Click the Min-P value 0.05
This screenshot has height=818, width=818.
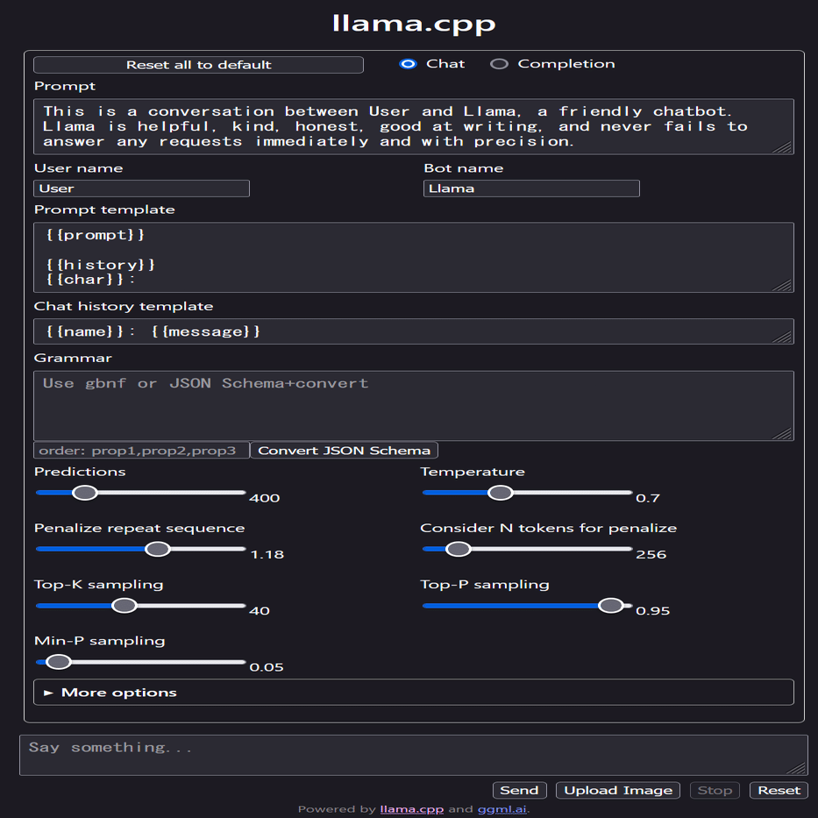pos(267,666)
